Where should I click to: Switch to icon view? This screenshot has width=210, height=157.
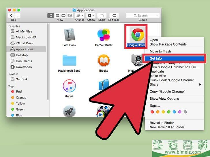pyautogui.click(x=51, y=16)
